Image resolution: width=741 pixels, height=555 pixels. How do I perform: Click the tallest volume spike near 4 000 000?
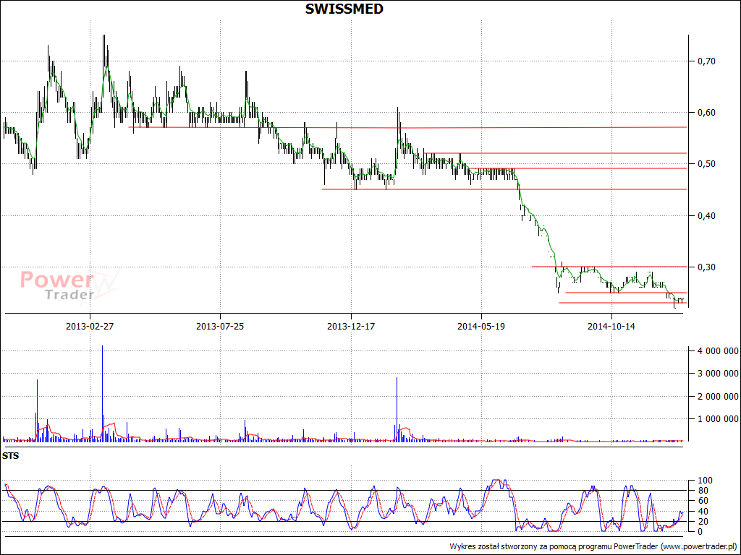click(102, 393)
